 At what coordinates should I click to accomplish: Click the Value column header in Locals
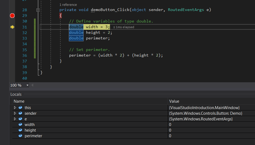click(174, 101)
